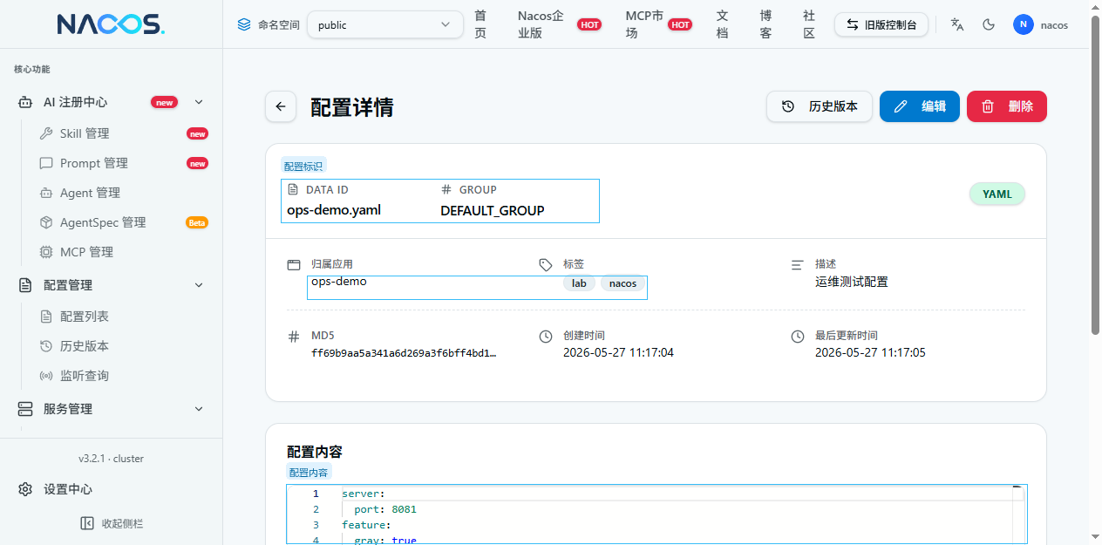Click the 历史版本 sidebar clock icon
The image size is (1102, 545).
tap(46, 346)
